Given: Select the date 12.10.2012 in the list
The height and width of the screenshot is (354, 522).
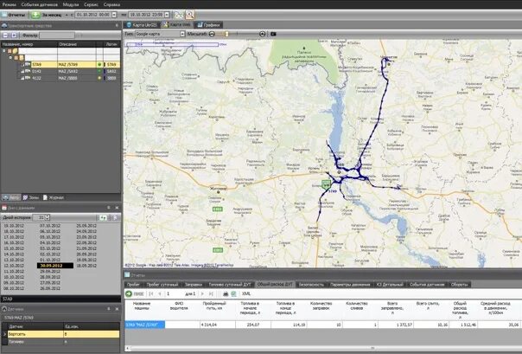Looking at the screenshot, I should pos(14,266).
